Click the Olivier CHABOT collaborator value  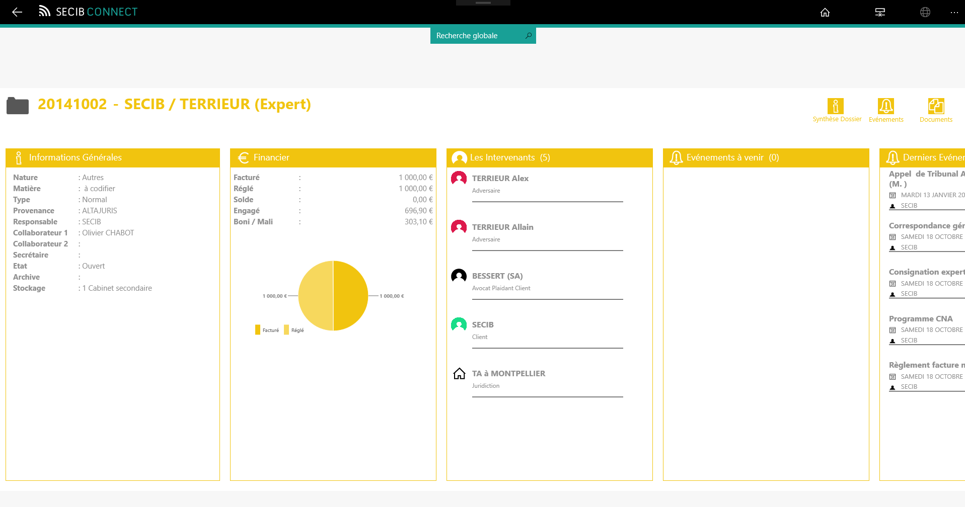pos(108,233)
